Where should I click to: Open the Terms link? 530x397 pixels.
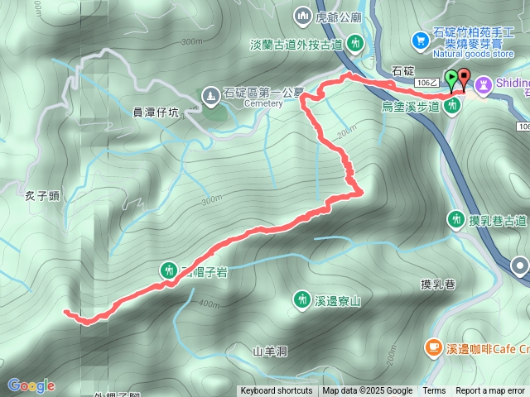434,391
